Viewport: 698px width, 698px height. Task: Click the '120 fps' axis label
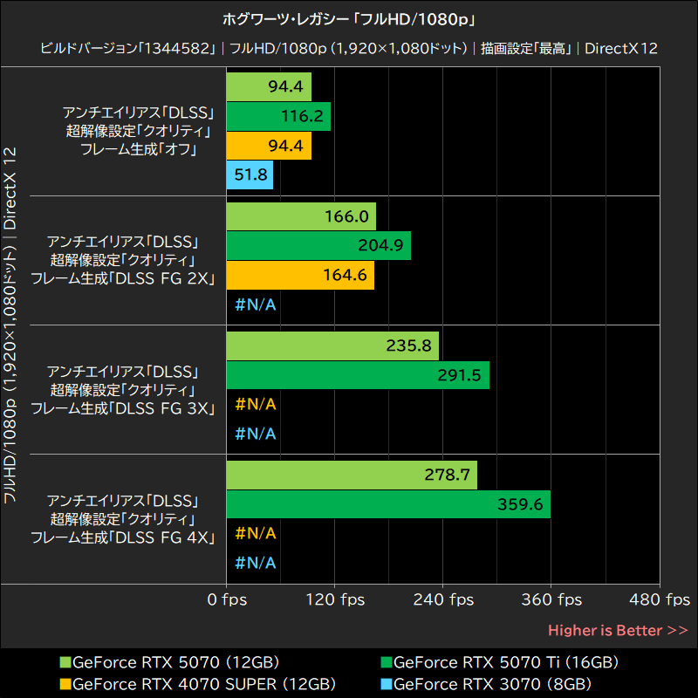coord(335,599)
